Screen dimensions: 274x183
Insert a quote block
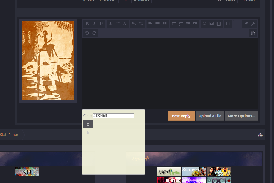coord(164,24)
